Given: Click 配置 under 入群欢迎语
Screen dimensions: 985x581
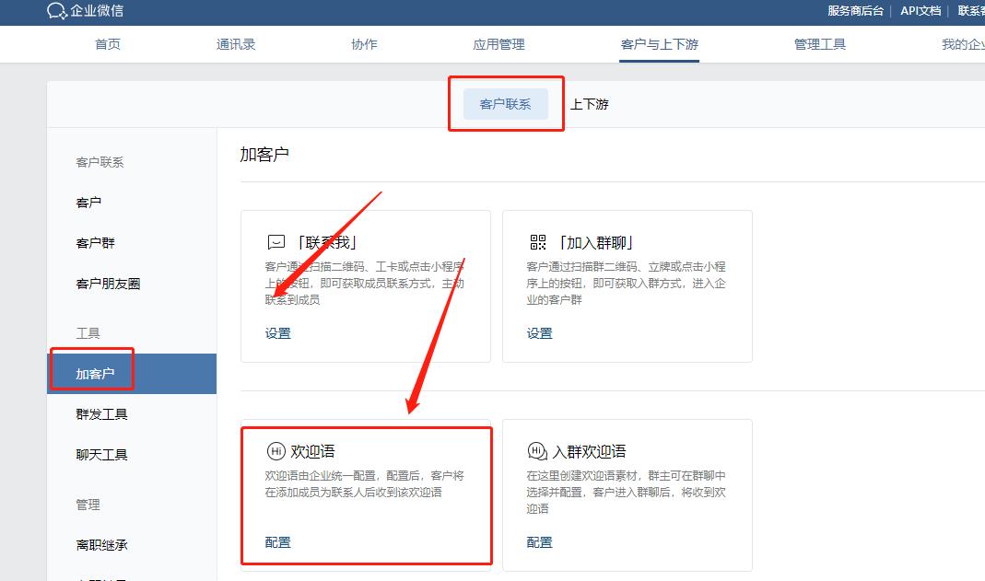Looking at the screenshot, I should point(539,542).
